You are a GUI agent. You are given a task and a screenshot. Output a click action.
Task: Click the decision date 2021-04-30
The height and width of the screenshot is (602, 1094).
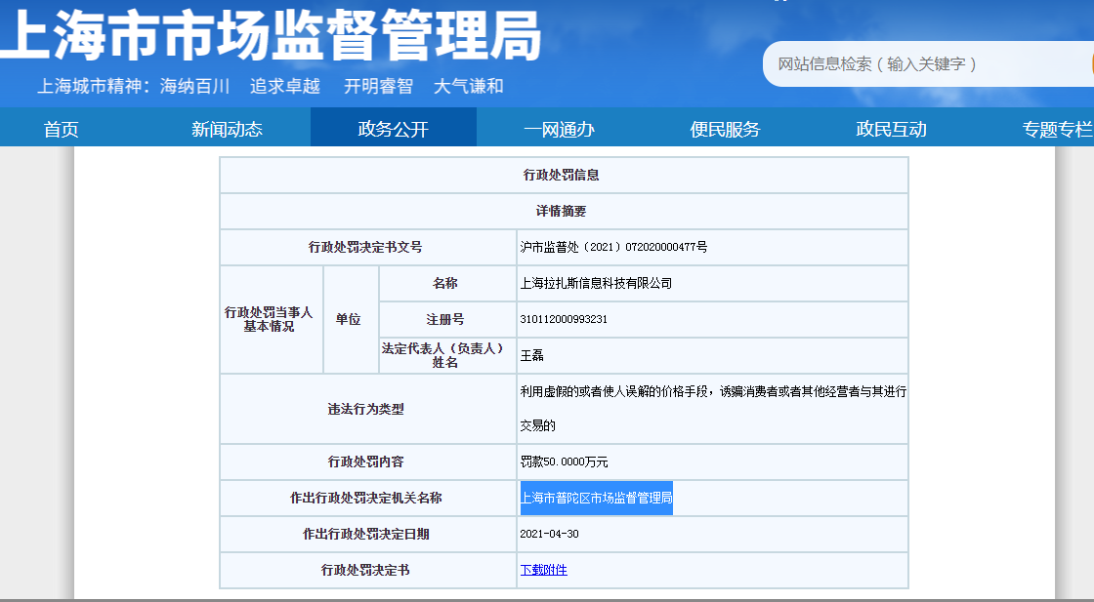tap(549, 534)
